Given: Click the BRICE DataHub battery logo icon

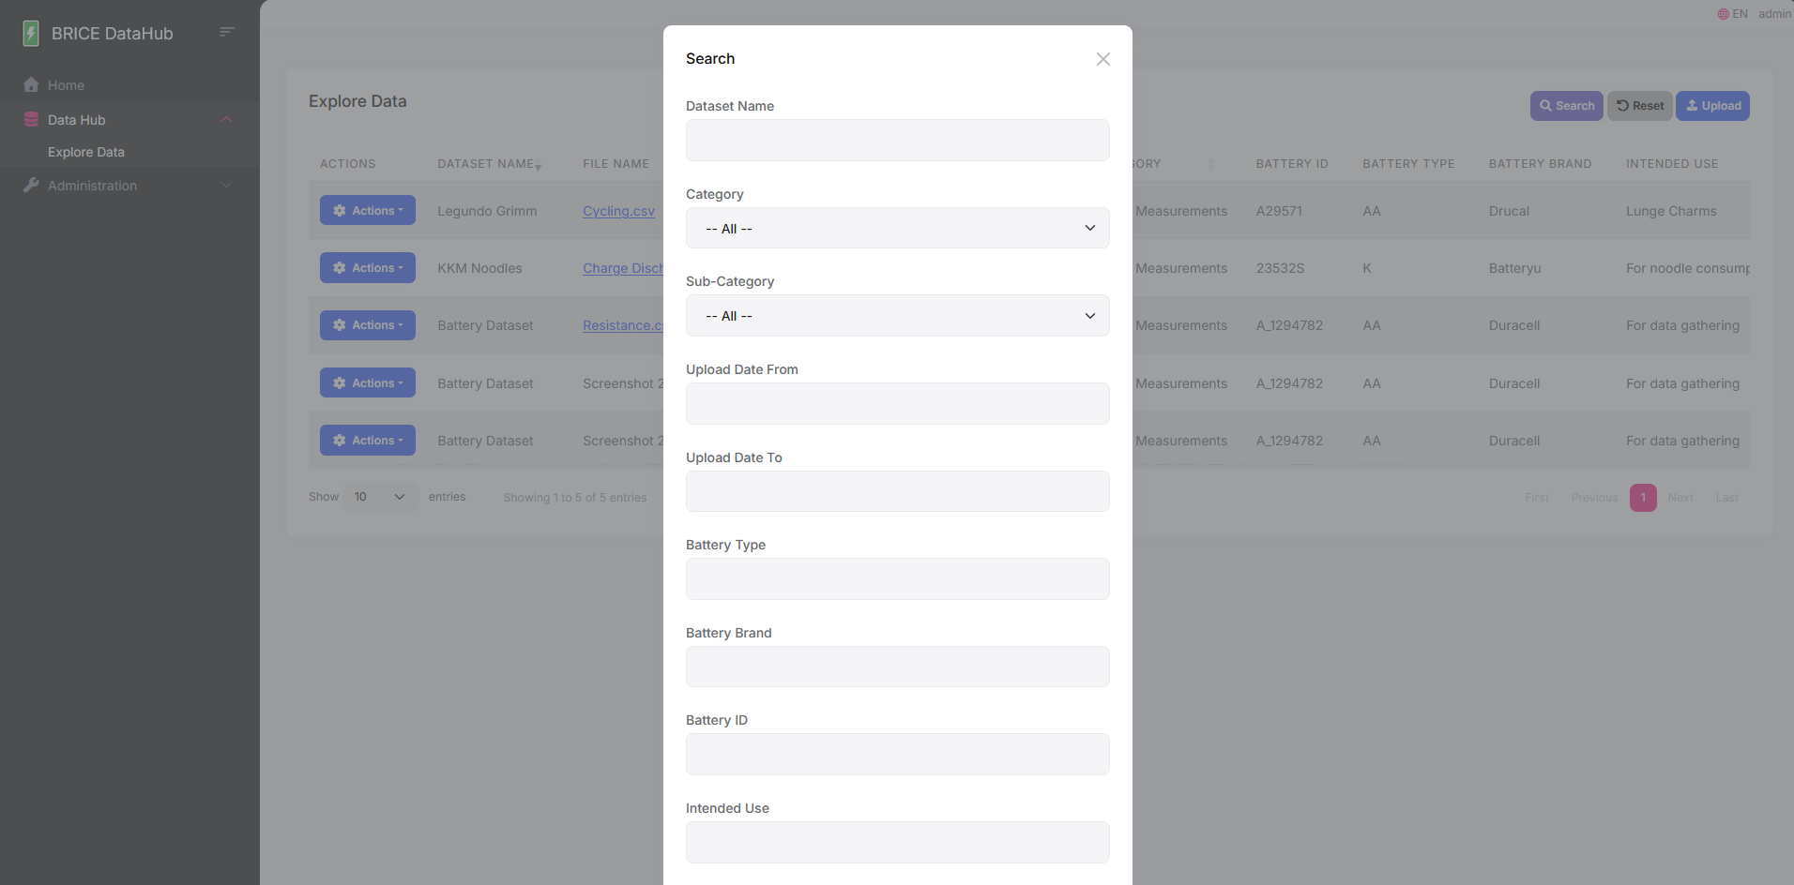Looking at the screenshot, I should click(x=31, y=34).
